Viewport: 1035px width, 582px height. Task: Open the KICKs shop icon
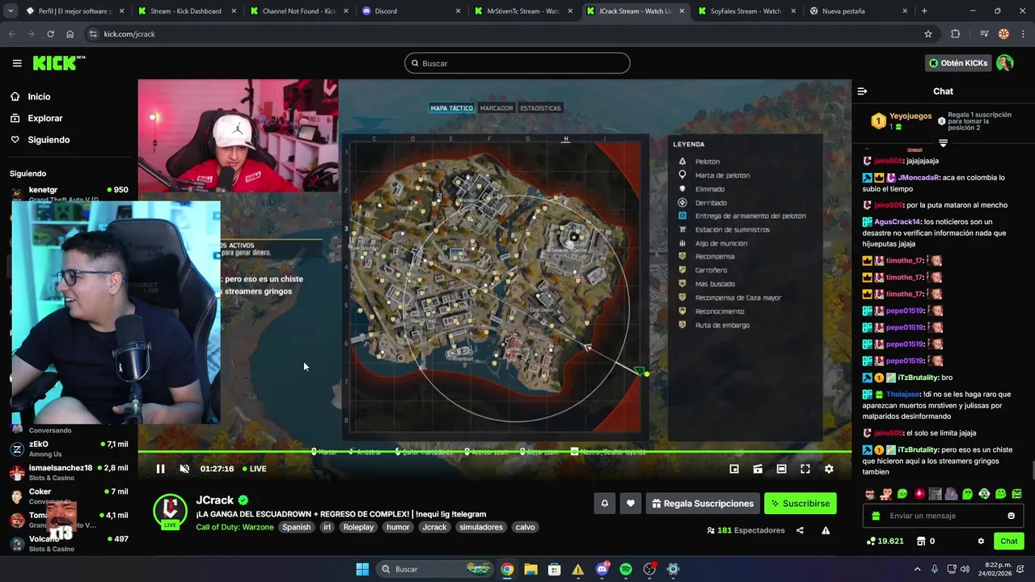[921, 541]
